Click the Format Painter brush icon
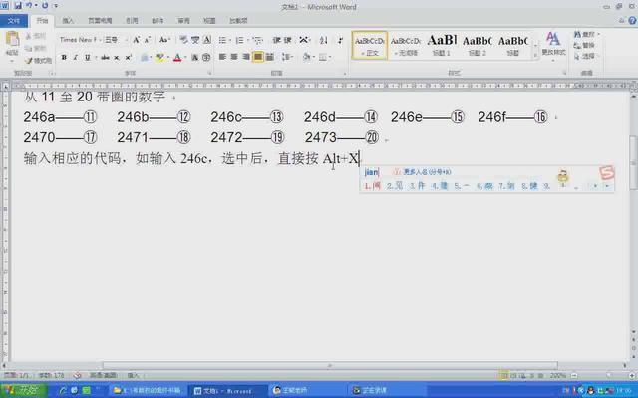The width and height of the screenshot is (638, 398). point(29,61)
